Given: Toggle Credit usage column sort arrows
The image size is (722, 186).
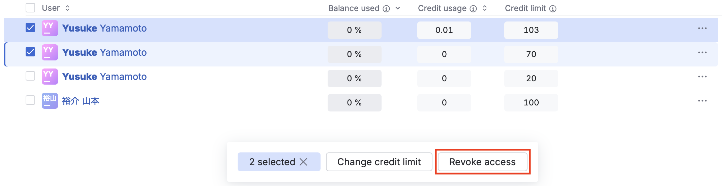Looking at the screenshot, I should [x=485, y=8].
